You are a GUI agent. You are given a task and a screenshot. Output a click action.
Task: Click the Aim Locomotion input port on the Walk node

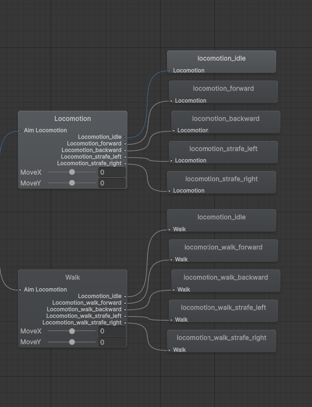click(21, 290)
